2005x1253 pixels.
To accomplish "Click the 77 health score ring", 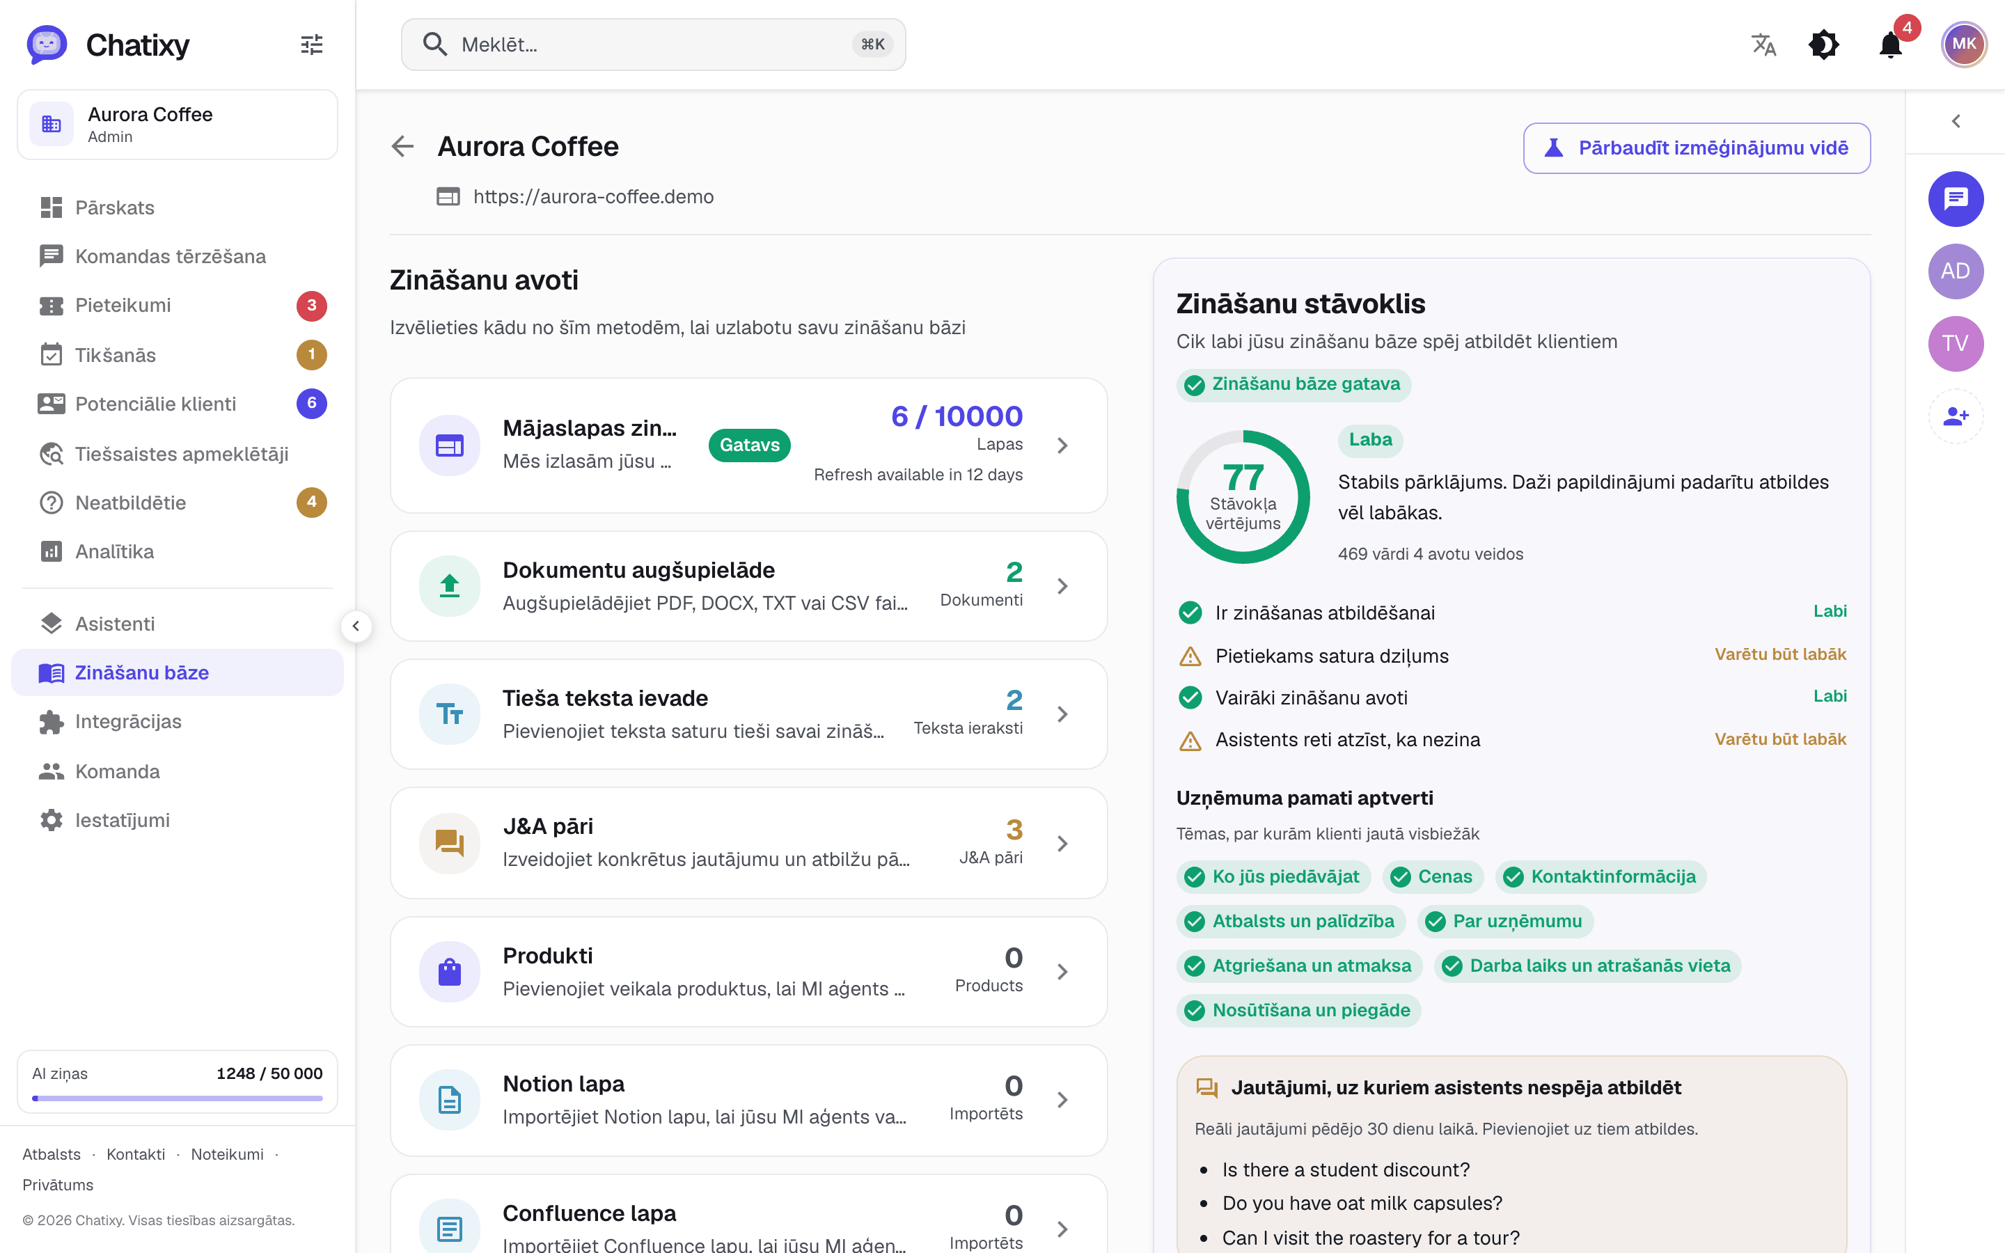I will (x=1243, y=497).
